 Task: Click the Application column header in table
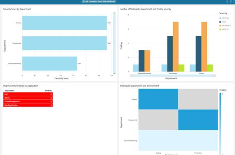click(x=10, y=91)
